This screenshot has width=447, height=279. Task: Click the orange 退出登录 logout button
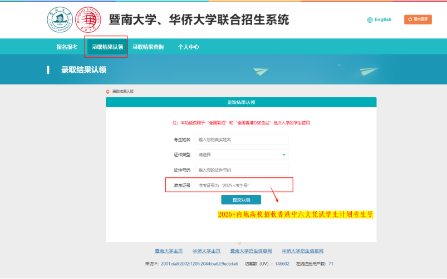417,19
